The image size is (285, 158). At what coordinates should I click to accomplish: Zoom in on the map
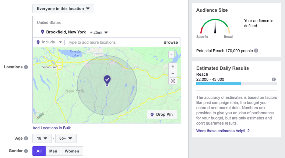tap(172, 67)
